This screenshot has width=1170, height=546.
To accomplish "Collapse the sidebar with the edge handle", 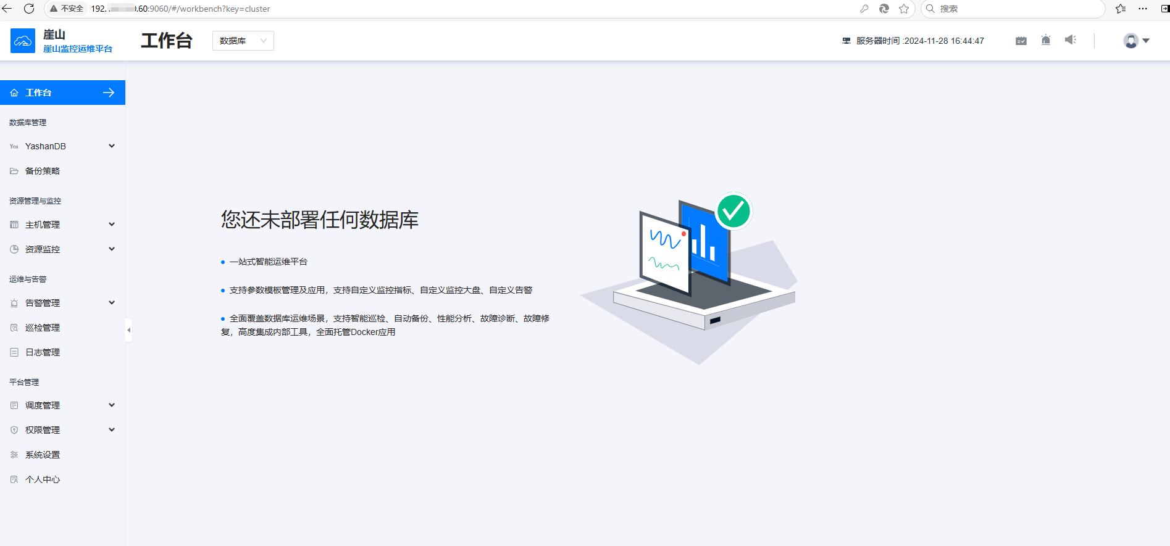I will (128, 330).
